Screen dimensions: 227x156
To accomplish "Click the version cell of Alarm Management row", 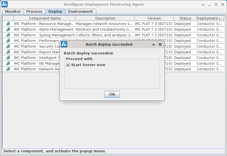I will pos(154,29).
